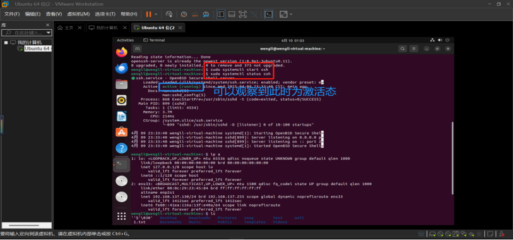Click the network adapter status bar icon
The width and height of the screenshot is (513, 240).
(463, 234)
